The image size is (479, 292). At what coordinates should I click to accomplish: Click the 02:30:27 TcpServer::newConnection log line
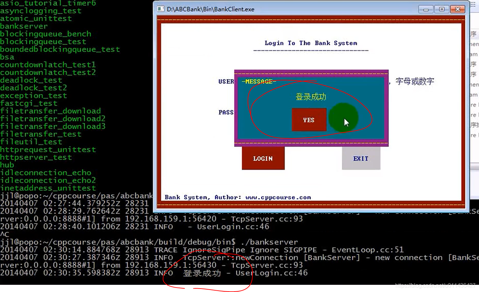(239, 257)
